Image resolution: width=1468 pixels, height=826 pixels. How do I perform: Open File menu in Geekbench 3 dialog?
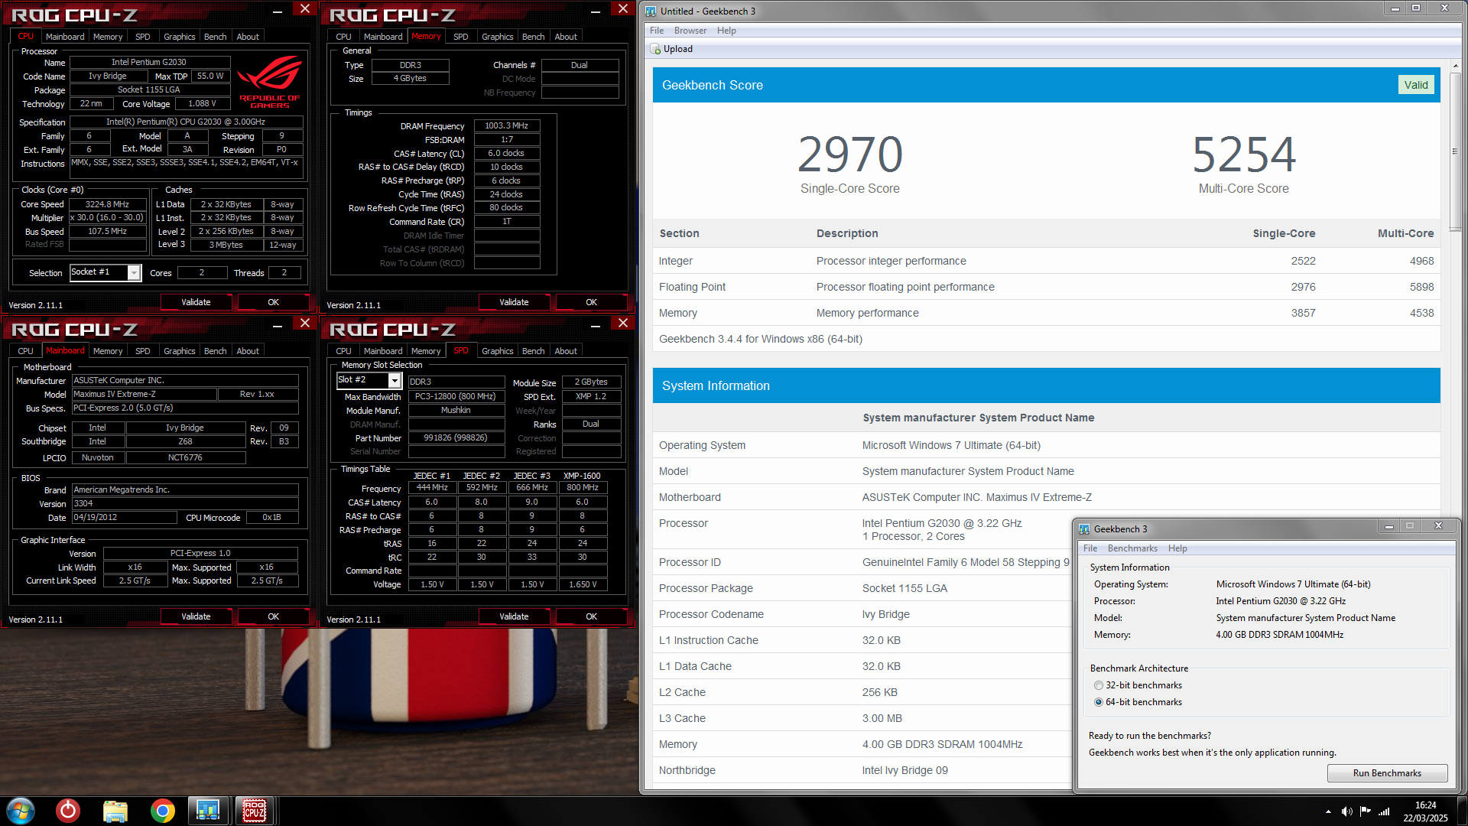click(1090, 548)
